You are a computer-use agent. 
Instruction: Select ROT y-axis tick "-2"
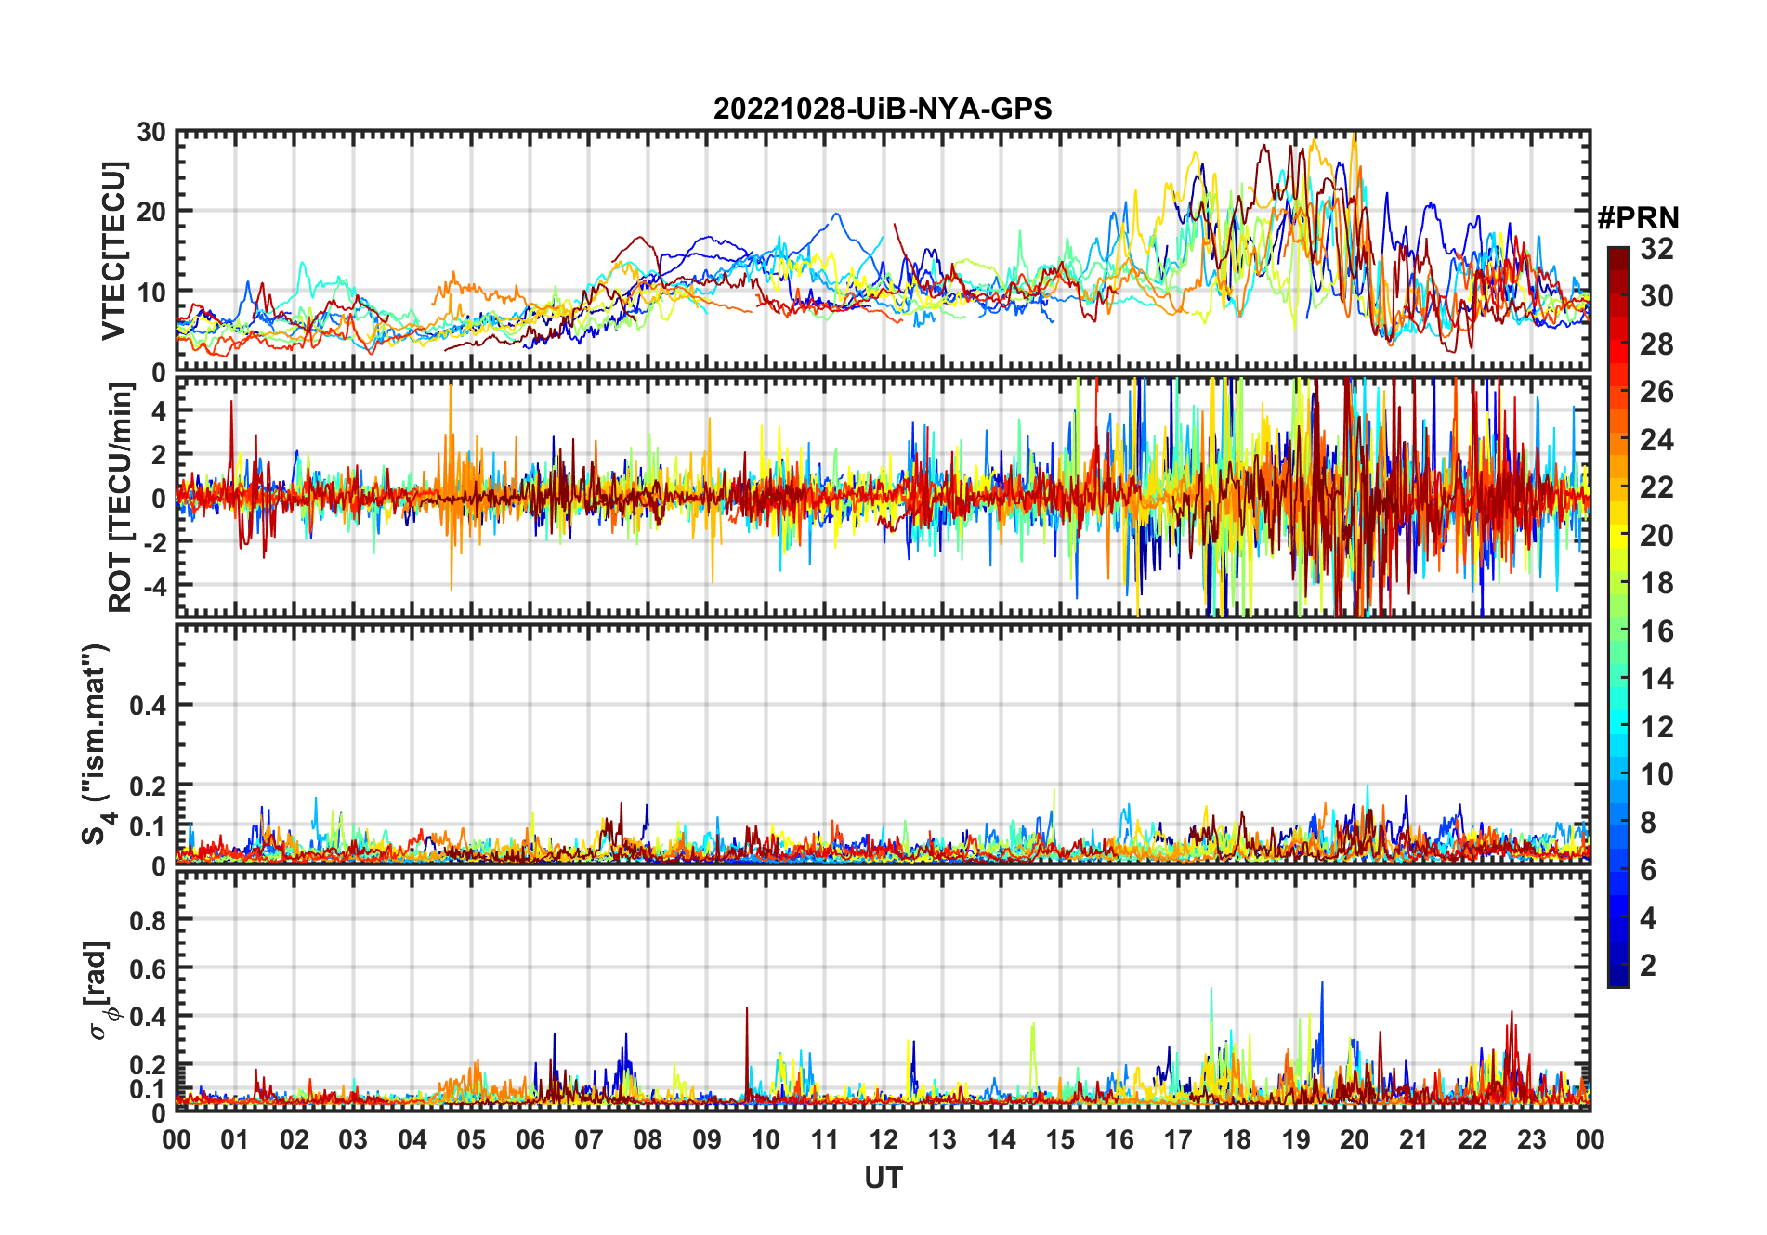pos(155,542)
